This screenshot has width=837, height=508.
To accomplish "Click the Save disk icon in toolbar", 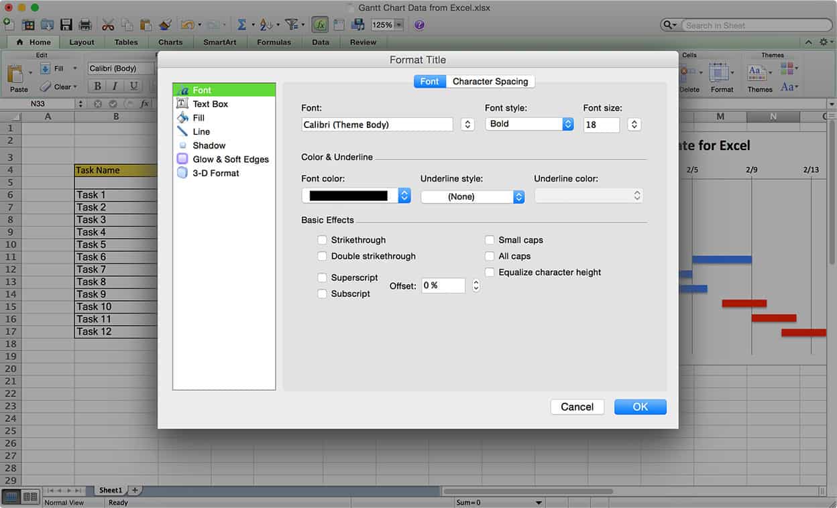I will click(66, 25).
